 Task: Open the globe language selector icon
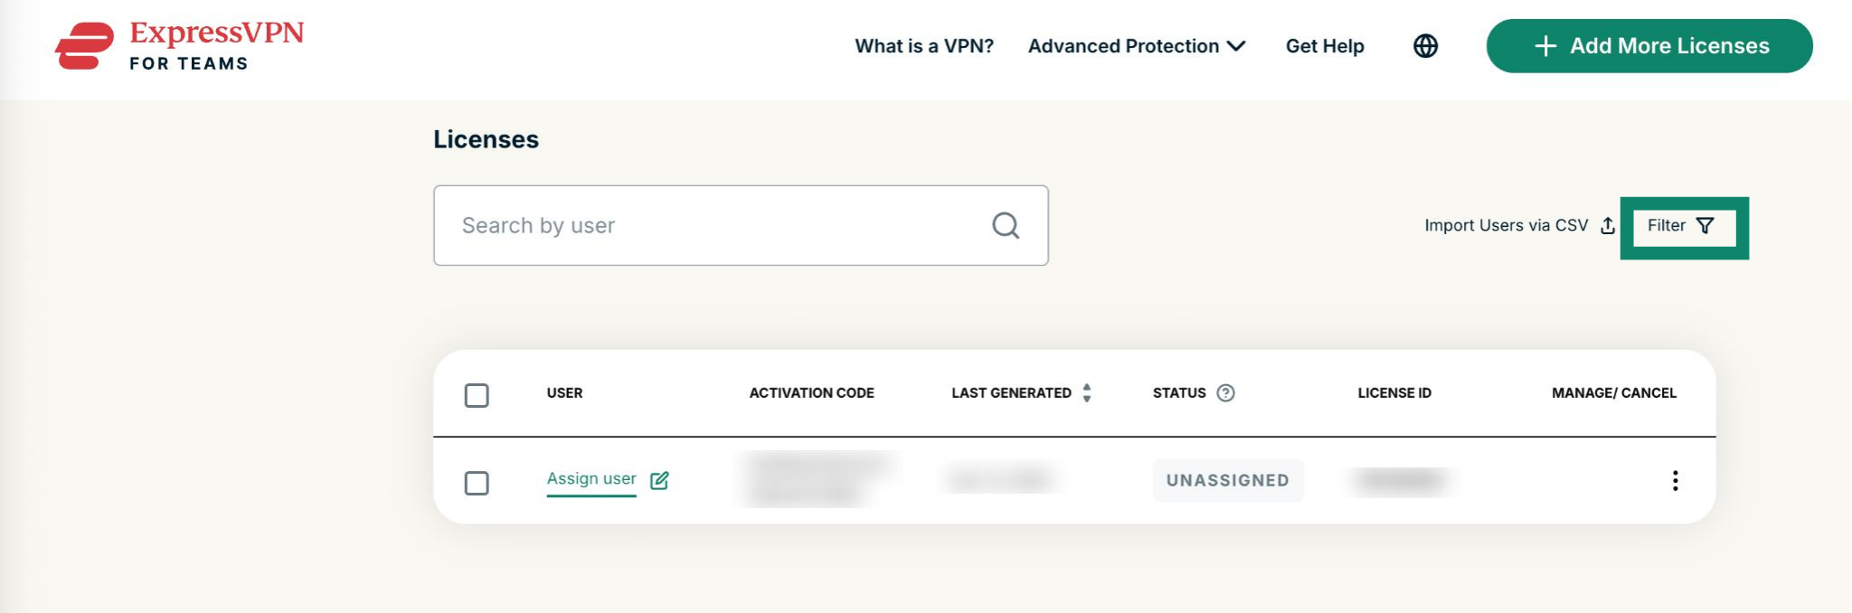(x=1425, y=46)
